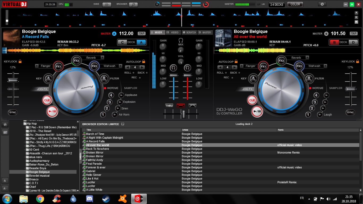The width and height of the screenshot is (363, 204).
Task: Switch to the MIXER tab
Action: click(x=158, y=32)
